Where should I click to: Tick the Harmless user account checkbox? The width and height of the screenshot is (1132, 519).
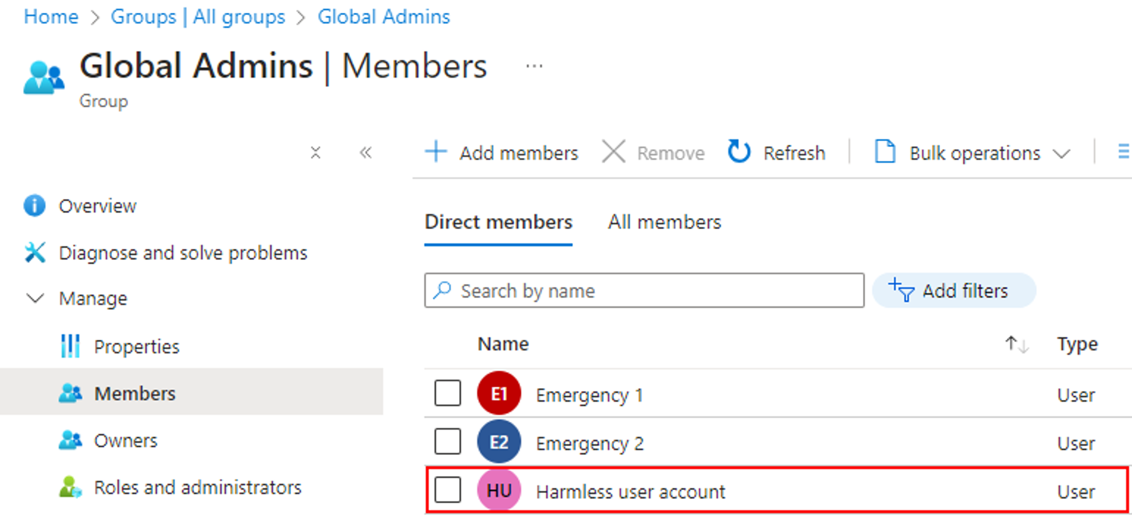pos(447,490)
